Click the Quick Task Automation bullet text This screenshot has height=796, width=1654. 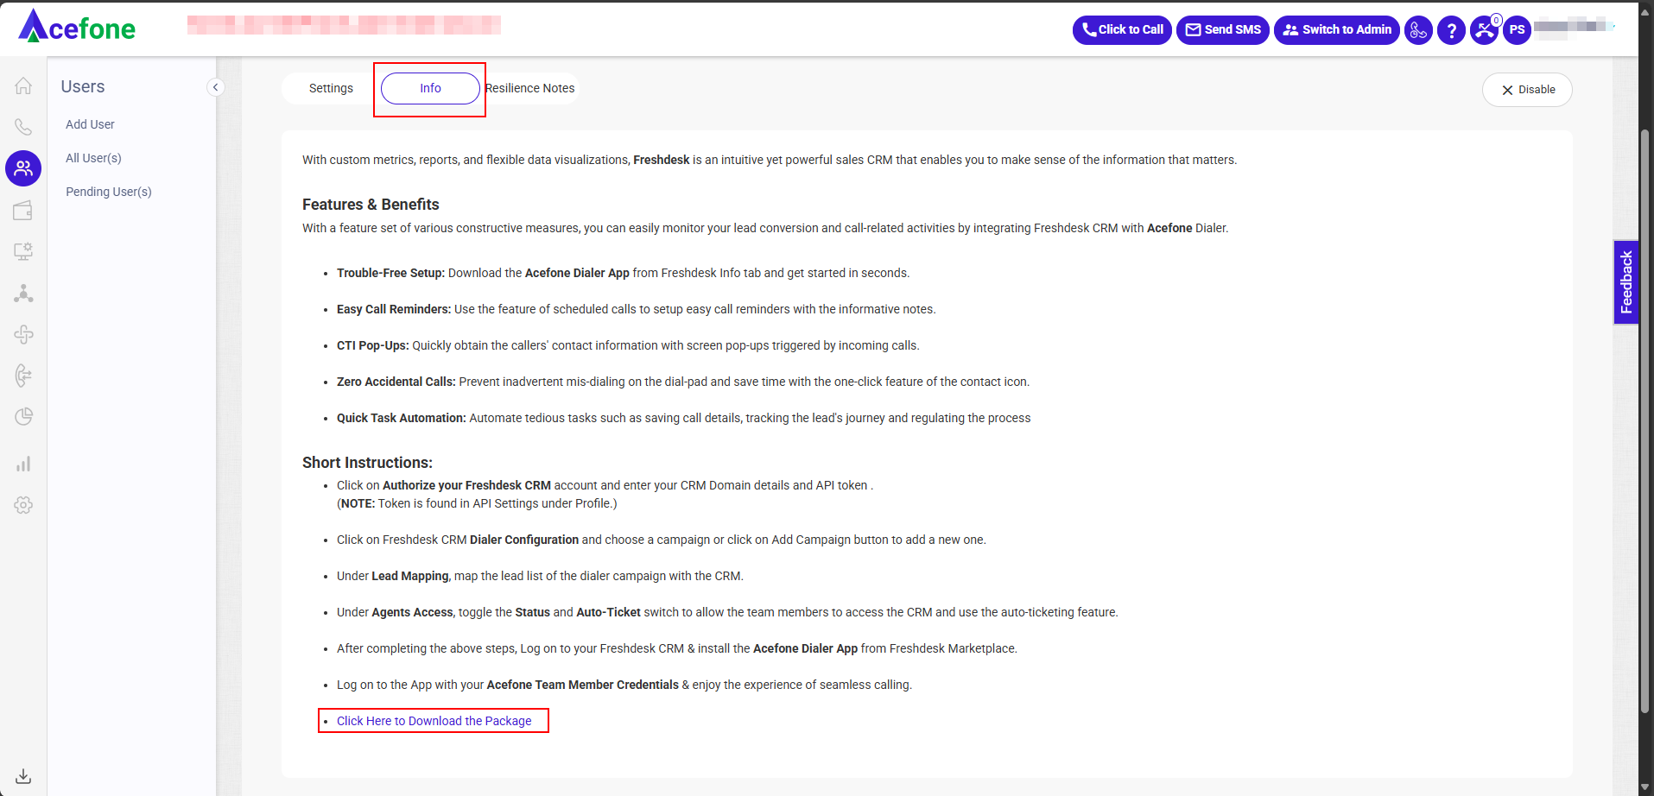(x=683, y=418)
